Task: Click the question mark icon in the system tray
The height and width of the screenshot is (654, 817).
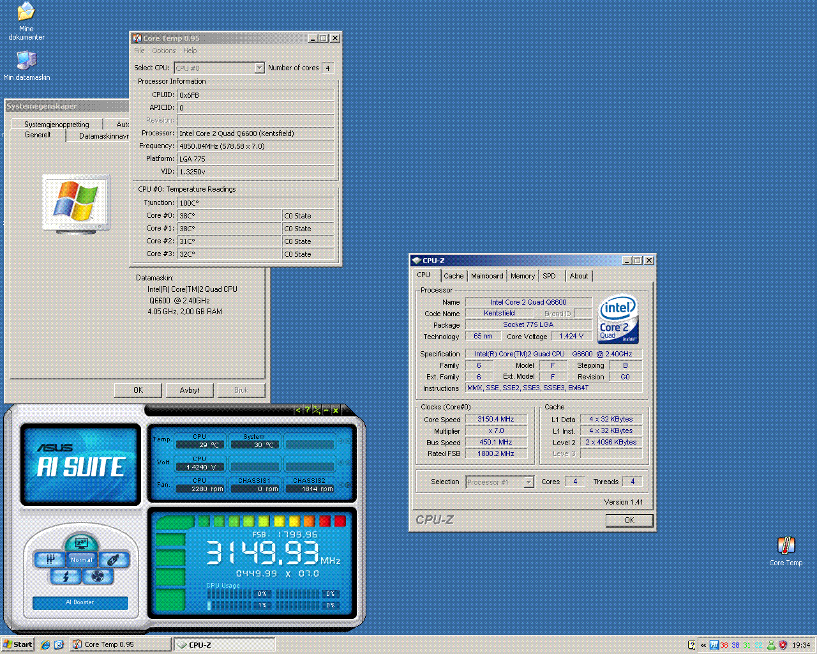Action: pos(691,645)
